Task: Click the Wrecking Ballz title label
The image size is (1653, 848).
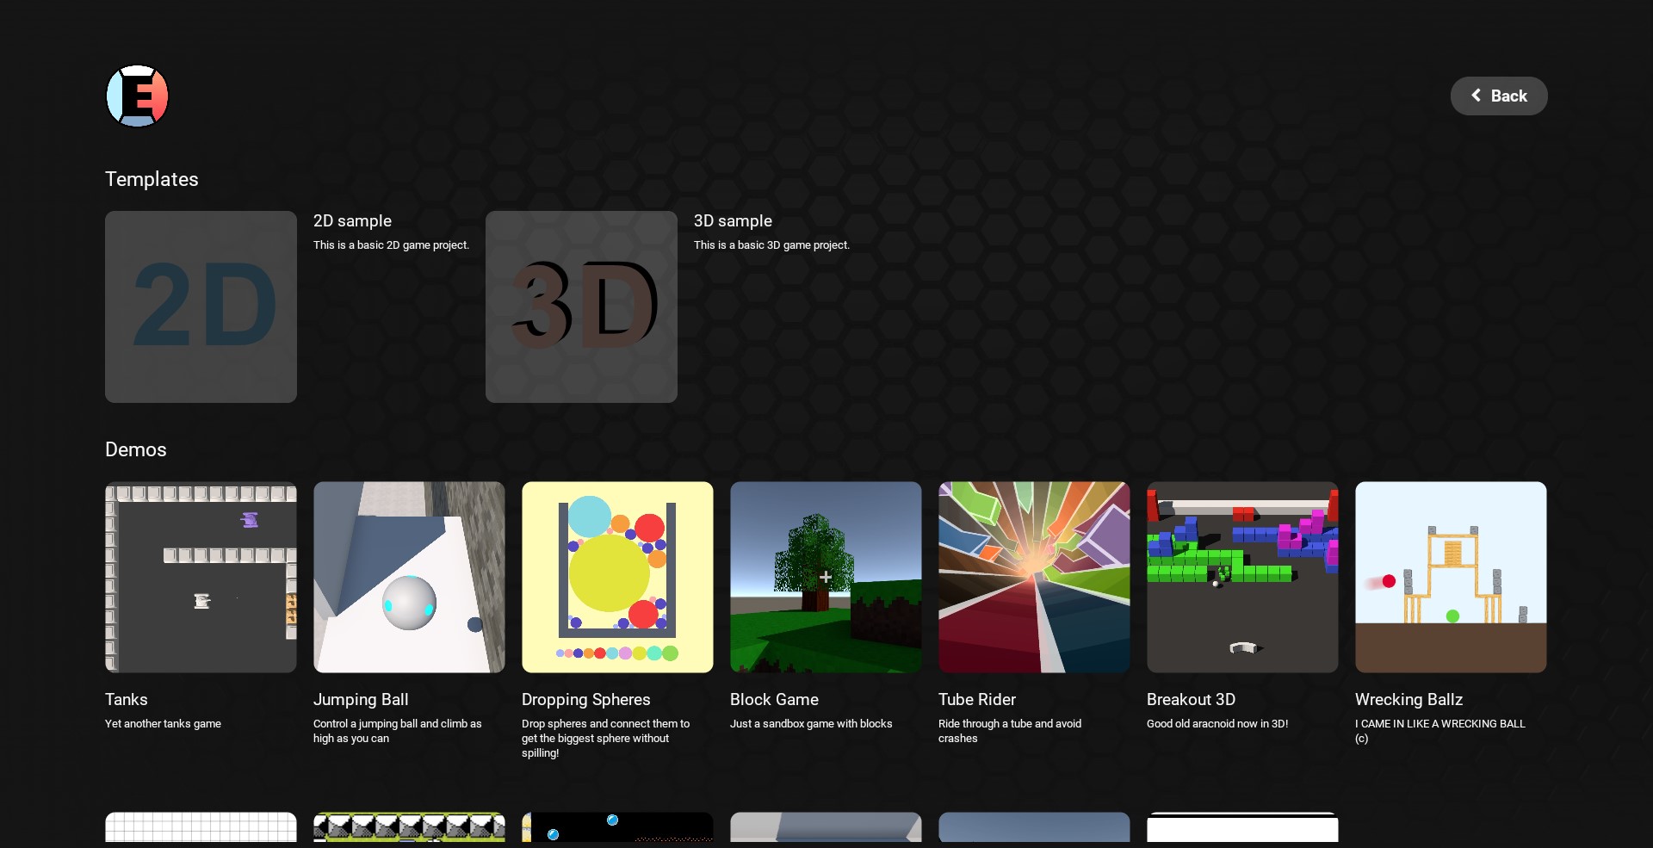Action: coord(1408,700)
